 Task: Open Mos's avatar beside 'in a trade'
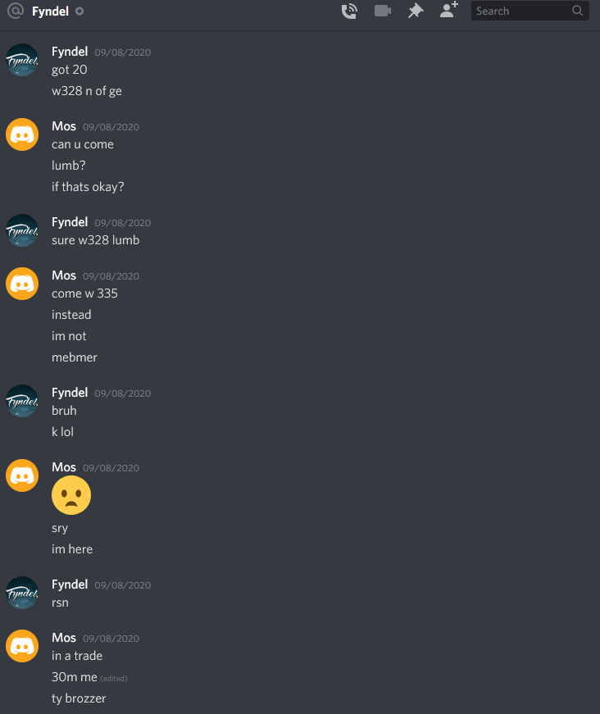pos(22,646)
